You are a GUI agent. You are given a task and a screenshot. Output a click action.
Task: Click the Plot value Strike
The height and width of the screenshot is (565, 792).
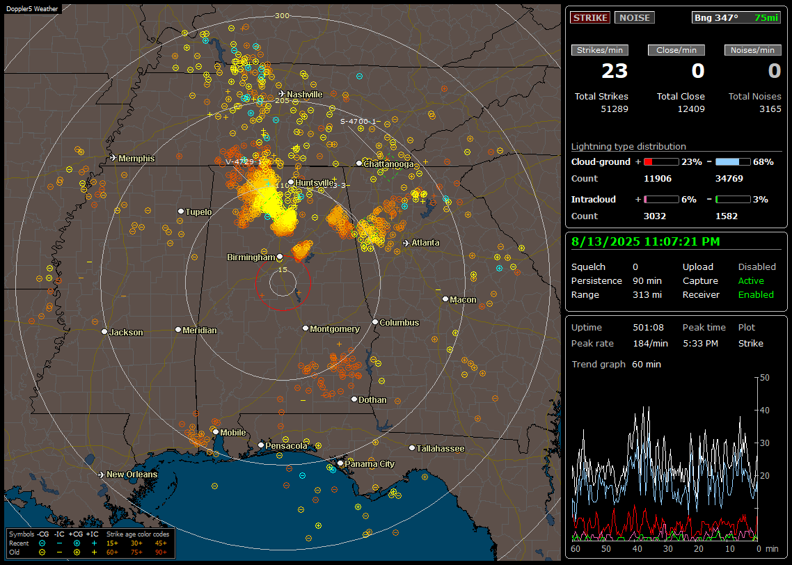click(750, 344)
